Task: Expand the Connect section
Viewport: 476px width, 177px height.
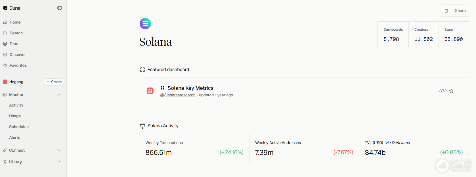Action: click(x=59, y=150)
